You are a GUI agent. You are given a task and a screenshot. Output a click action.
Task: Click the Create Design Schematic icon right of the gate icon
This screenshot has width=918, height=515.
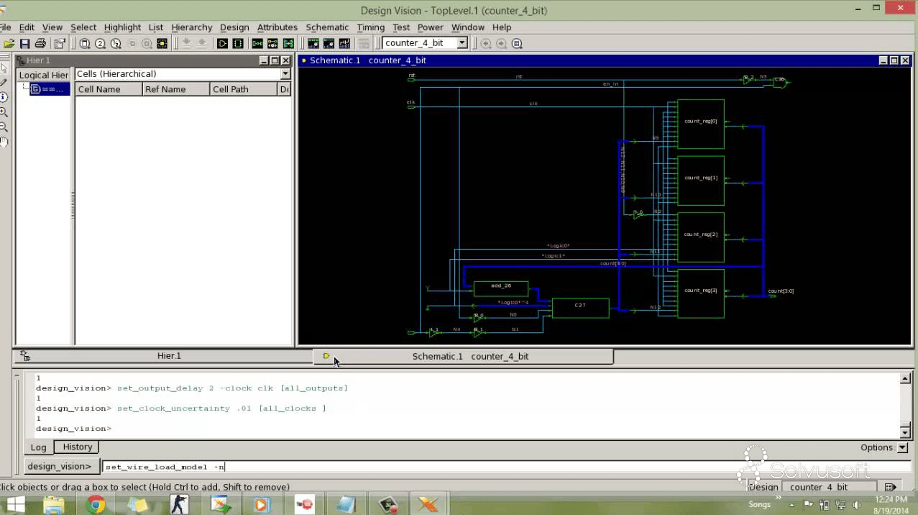(x=238, y=43)
